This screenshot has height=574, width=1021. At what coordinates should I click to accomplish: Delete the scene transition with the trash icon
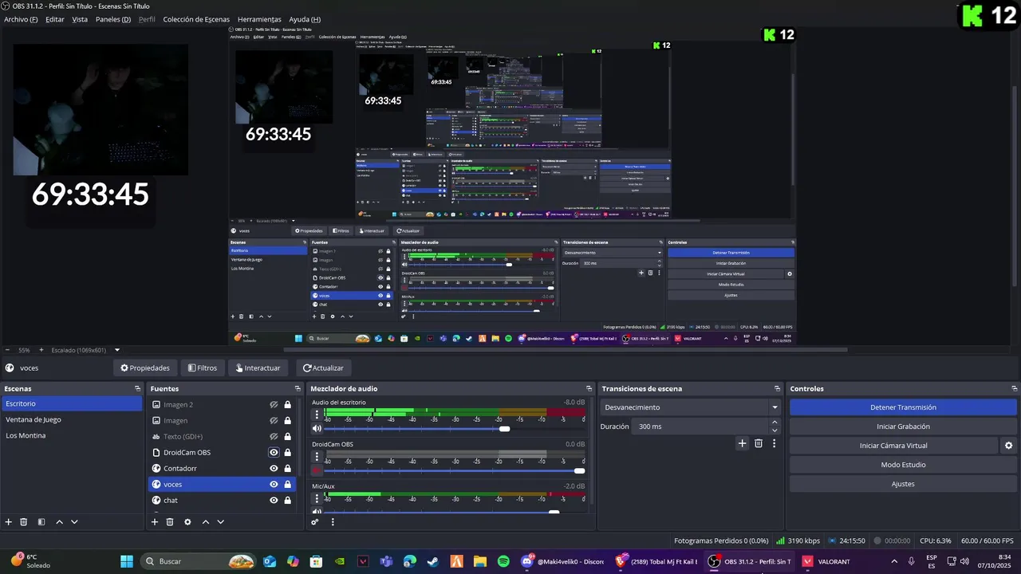759,443
